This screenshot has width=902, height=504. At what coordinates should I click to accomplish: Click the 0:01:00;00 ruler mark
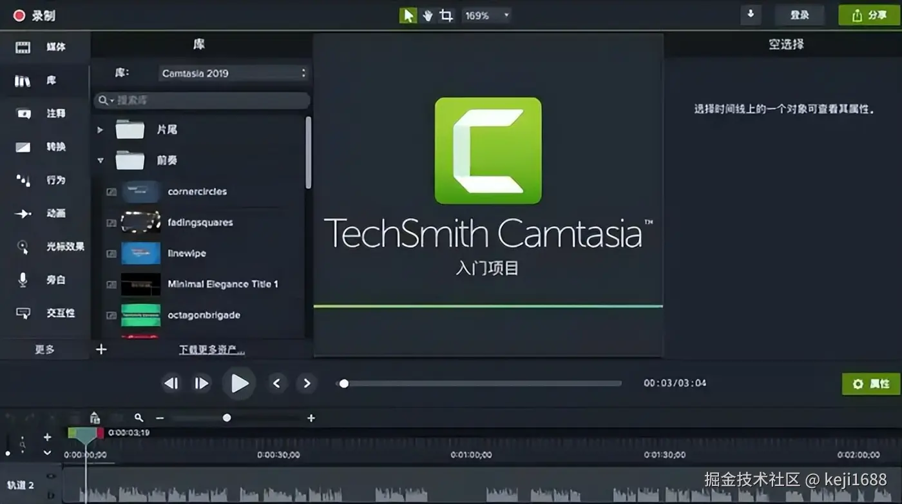(472, 454)
